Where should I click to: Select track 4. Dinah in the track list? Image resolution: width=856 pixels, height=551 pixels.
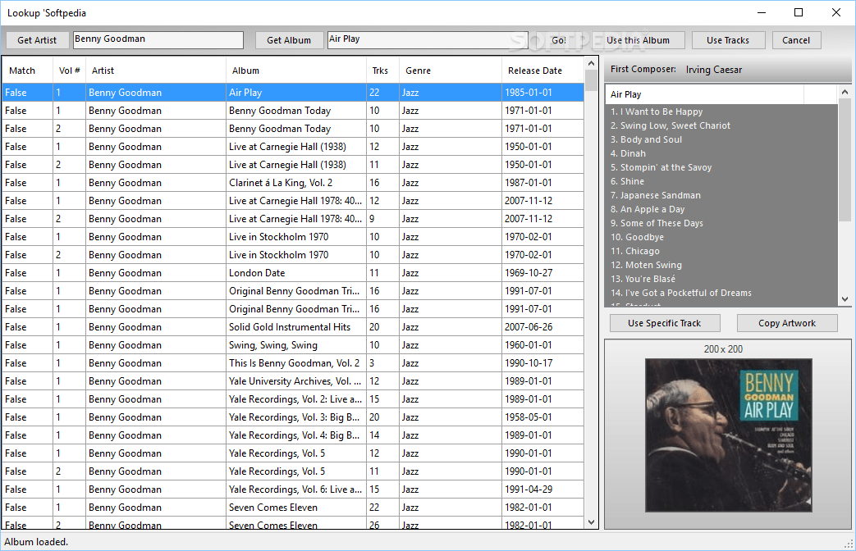tap(628, 153)
